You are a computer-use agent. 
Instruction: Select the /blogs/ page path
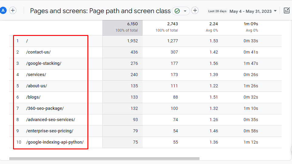33,97
